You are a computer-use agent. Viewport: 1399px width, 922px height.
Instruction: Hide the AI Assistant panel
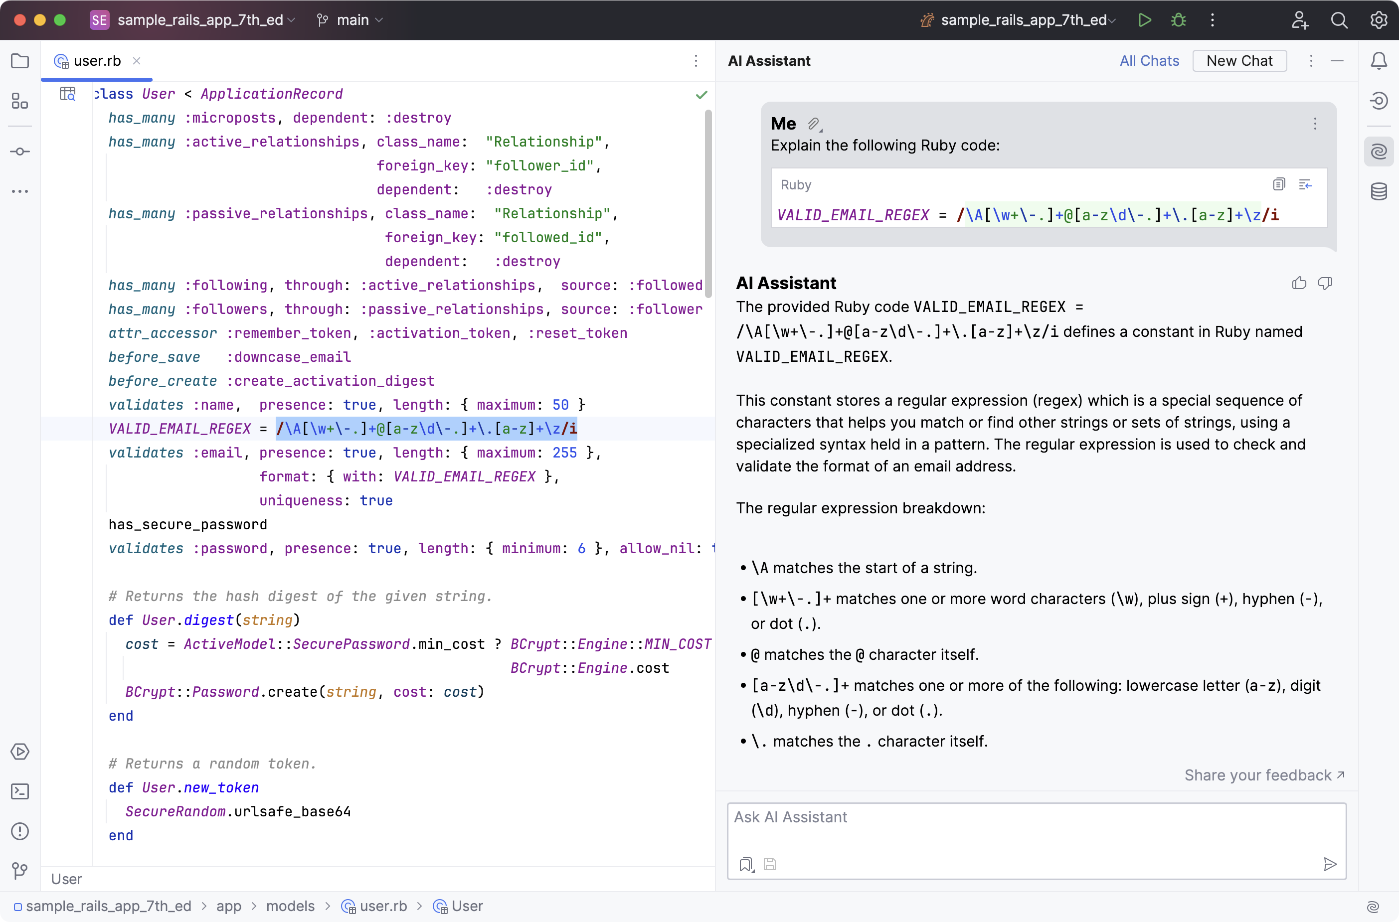click(1337, 61)
